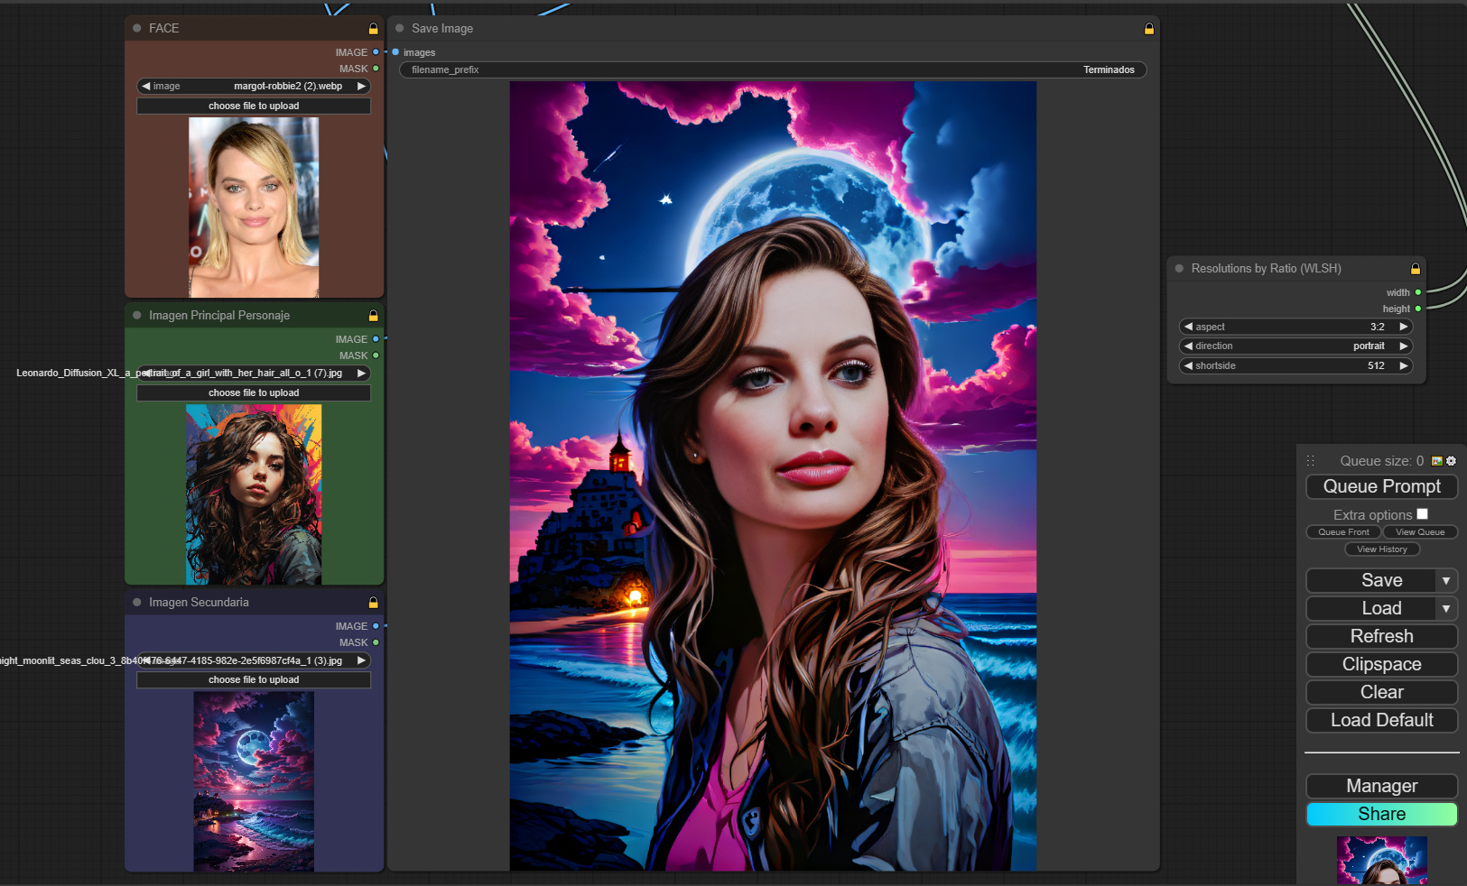1467x886 pixels.
Task: Click the Share button
Action: click(1382, 815)
